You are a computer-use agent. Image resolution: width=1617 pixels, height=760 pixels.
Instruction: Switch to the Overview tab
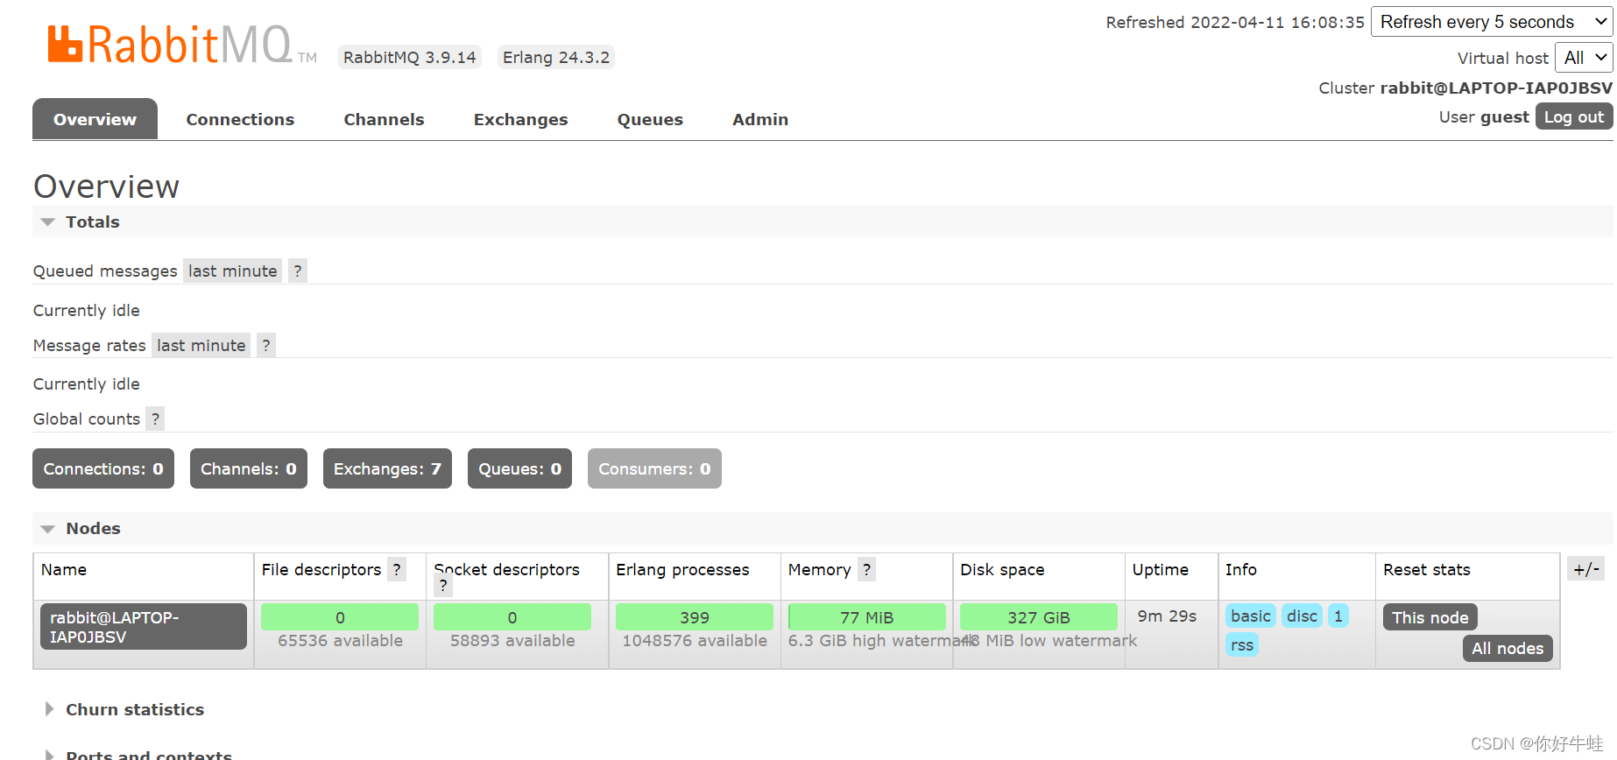pyautogui.click(x=95, y=119)
